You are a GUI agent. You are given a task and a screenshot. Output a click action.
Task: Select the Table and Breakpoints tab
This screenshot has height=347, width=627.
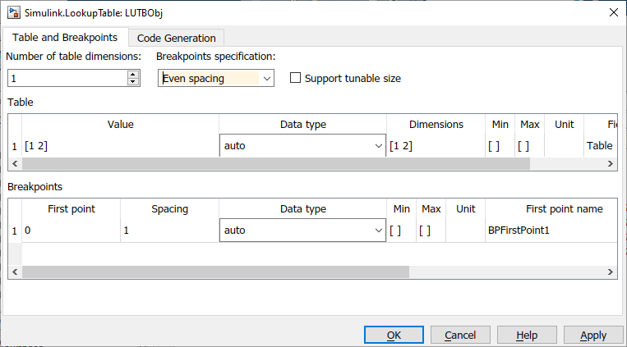pos(65,37)
